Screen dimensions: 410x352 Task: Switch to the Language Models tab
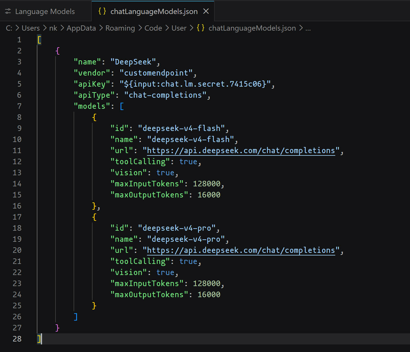45,11
